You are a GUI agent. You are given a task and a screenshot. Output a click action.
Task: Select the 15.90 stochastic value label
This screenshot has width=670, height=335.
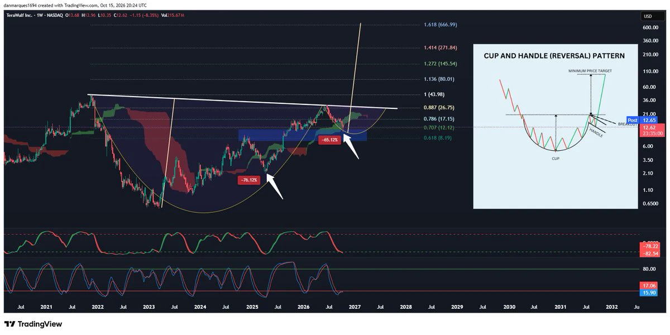pyautogui.click(x=648, y=293)
